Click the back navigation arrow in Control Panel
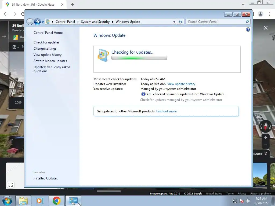 30,22
